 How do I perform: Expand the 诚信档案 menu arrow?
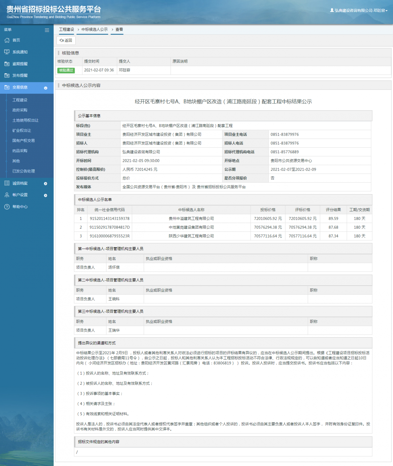coord(46,184)
